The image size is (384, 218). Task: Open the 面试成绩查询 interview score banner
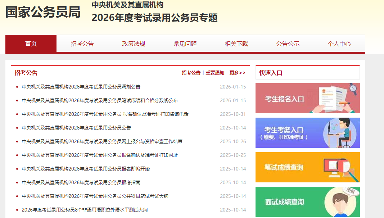[307, 202]
